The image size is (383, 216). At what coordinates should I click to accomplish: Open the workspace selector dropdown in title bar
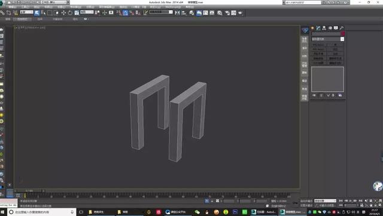[54, 2]
